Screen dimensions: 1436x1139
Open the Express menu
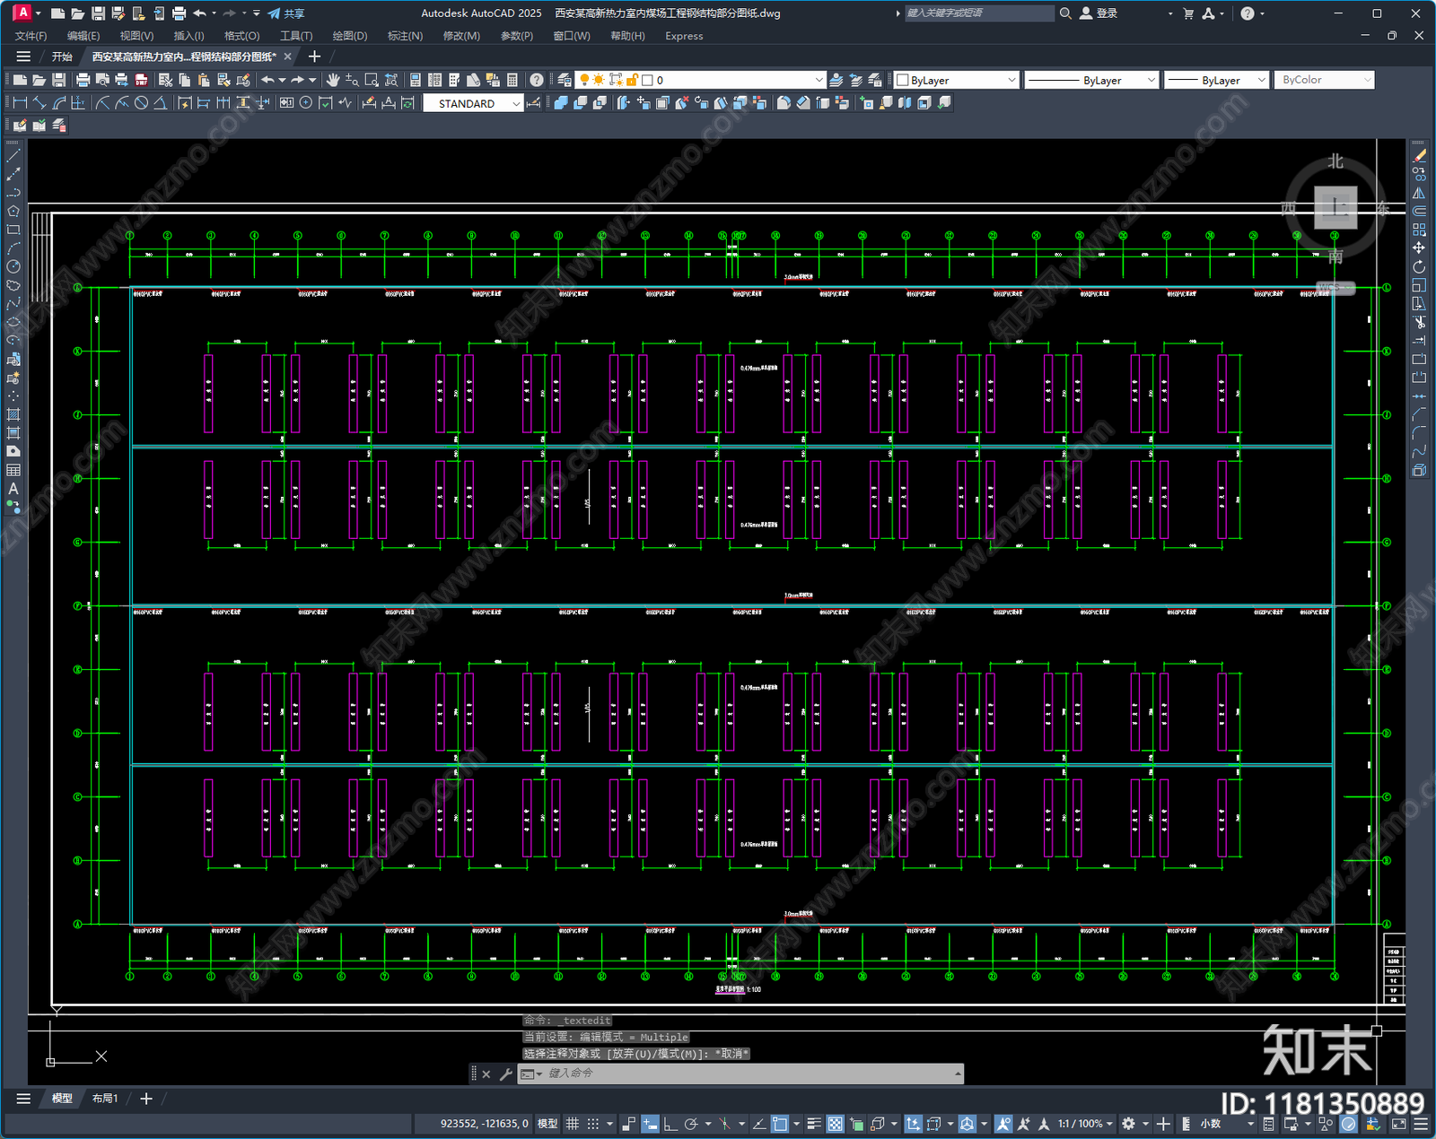684,36
